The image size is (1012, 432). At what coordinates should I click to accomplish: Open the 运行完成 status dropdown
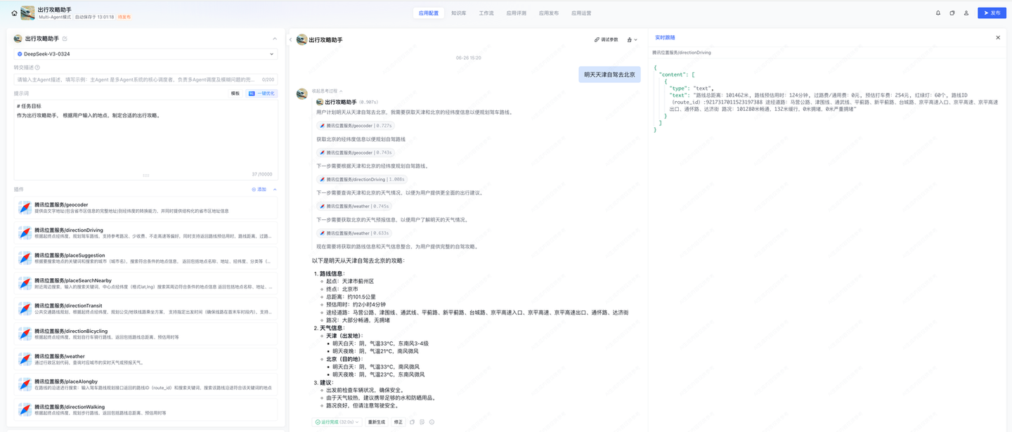click(x=336, y=422)
